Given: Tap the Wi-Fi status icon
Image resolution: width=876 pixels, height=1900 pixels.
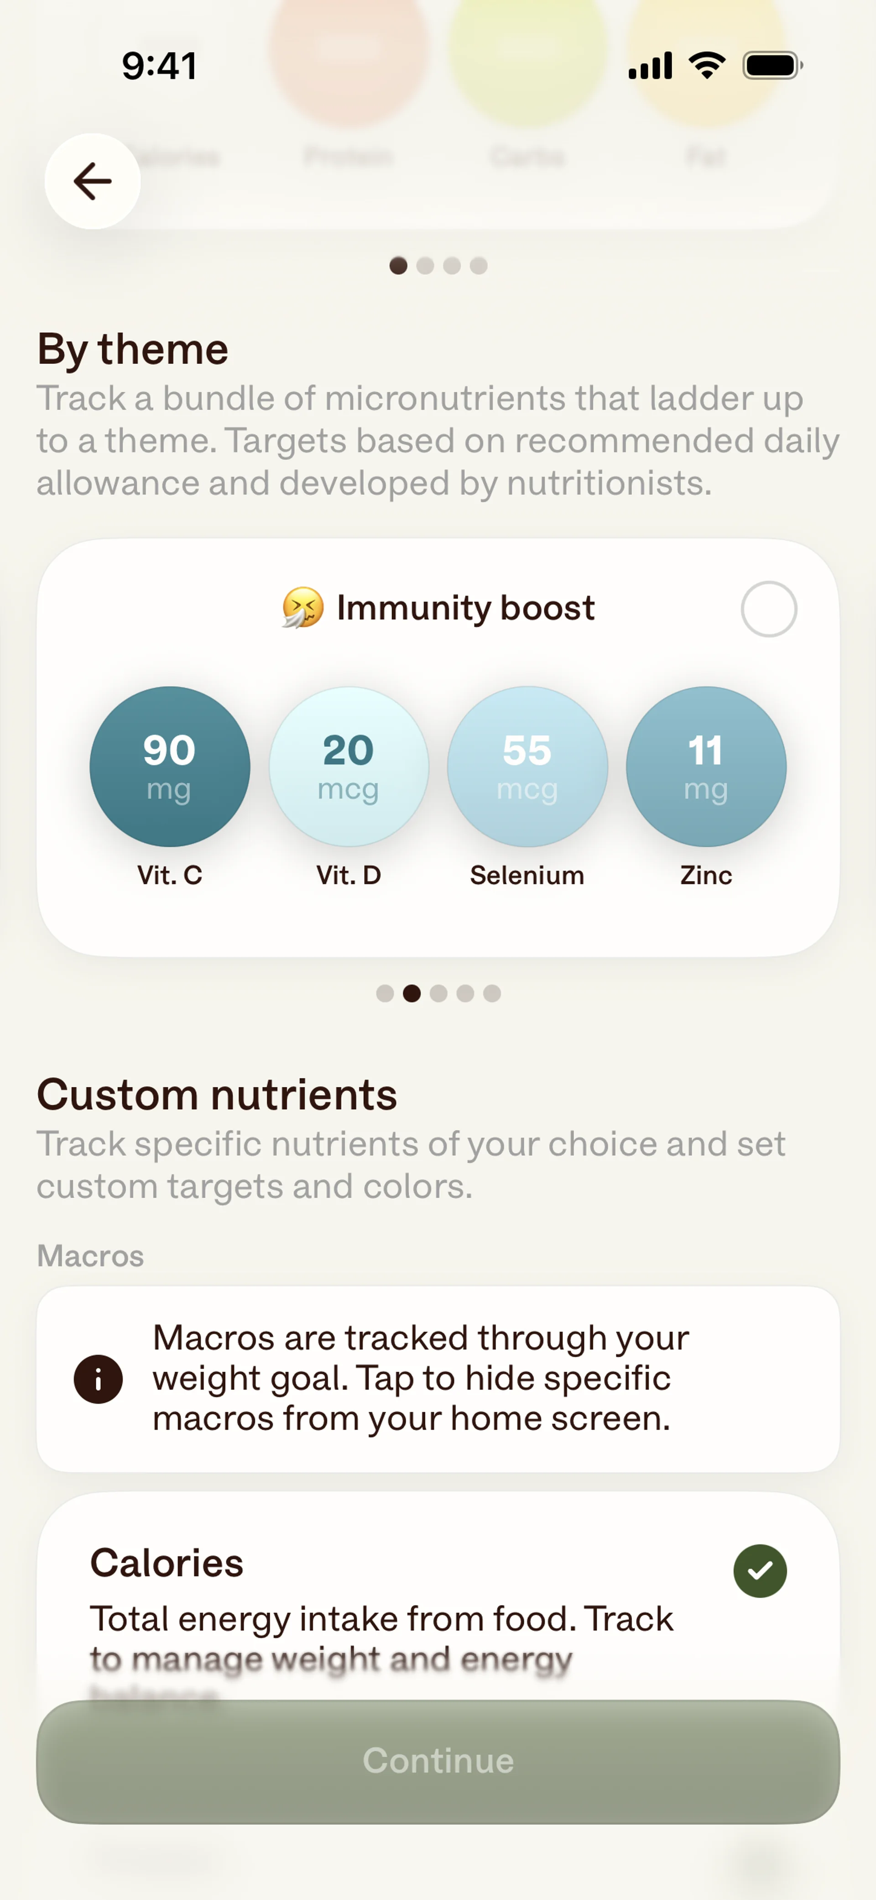Looking at the screenshot, I should [707, 66].
